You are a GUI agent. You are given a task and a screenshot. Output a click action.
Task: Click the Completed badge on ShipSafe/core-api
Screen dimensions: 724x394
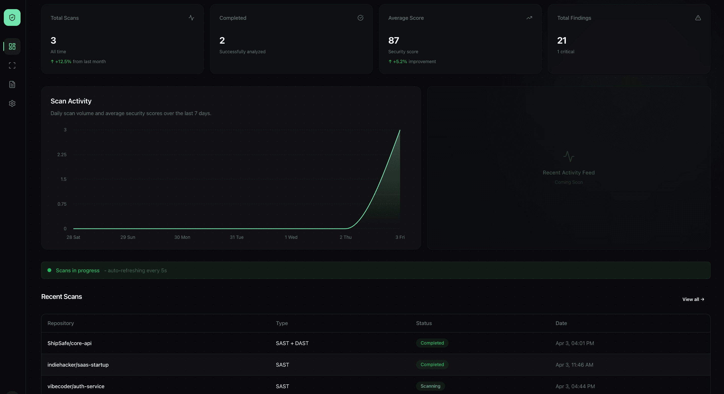point(432,343)
